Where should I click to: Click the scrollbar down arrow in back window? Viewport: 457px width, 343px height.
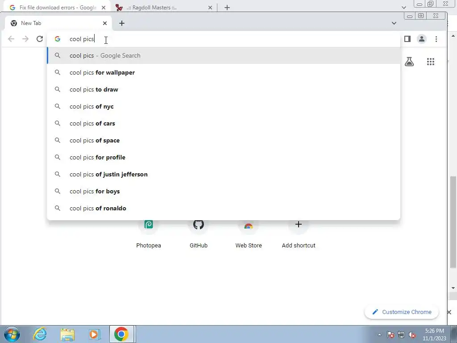(x=453, y=288)
